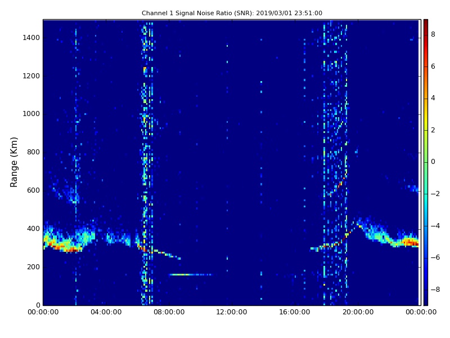450x338 pixels.
Task: Click the colorbar tick label -2
Action: click(x=434, y=194)
